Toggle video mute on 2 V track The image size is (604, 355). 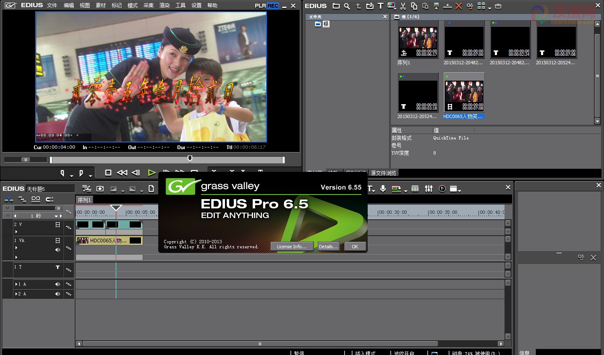[58, 225]
